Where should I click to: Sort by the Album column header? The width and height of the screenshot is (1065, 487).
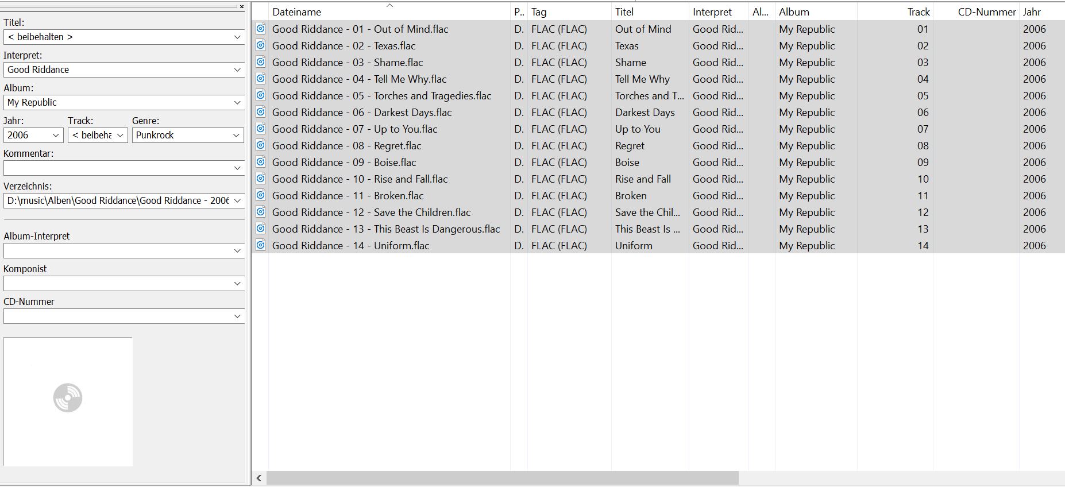816,11
